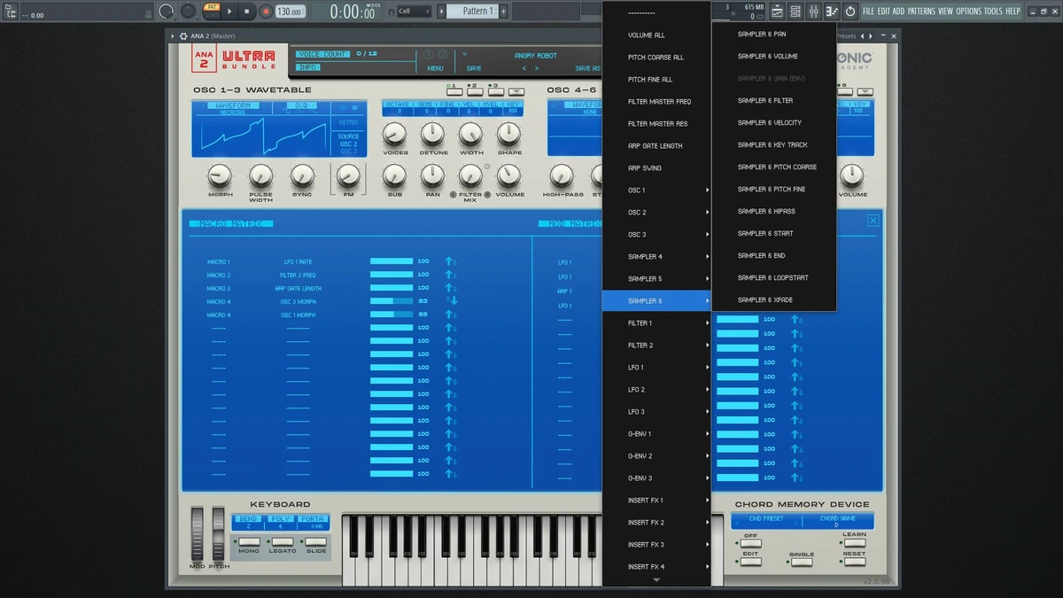Click the plugin MENU label
Screen dimensions: 1063x598
(x=435, y=68)
